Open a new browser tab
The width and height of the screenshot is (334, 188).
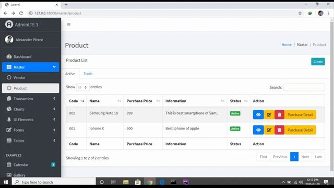click(x=66, y=5)
